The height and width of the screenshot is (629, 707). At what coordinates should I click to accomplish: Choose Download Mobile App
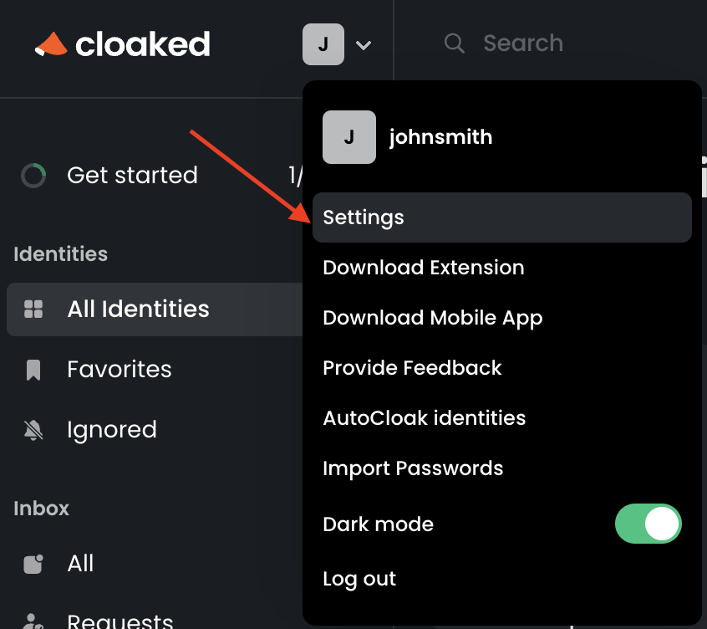[x=502, y=318]
